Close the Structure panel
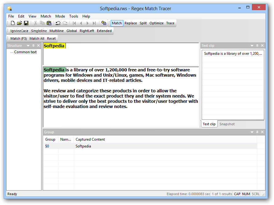Viewport: 274px width, 205px height. click(38, 46)
